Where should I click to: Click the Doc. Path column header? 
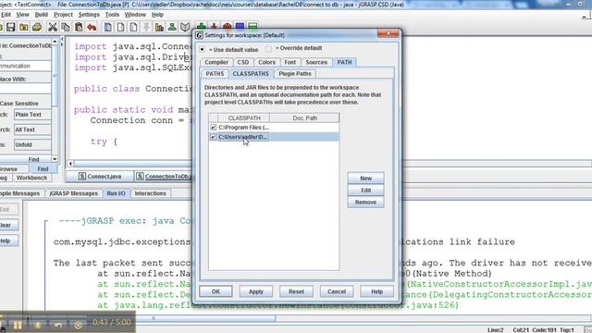pyautogui.click(x=304, y=118)
